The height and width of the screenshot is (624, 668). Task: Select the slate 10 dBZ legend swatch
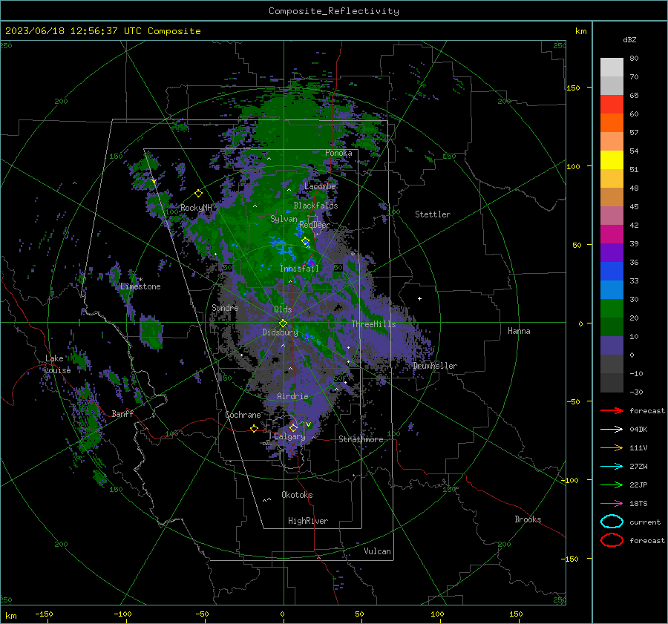[x=612, y=346]
